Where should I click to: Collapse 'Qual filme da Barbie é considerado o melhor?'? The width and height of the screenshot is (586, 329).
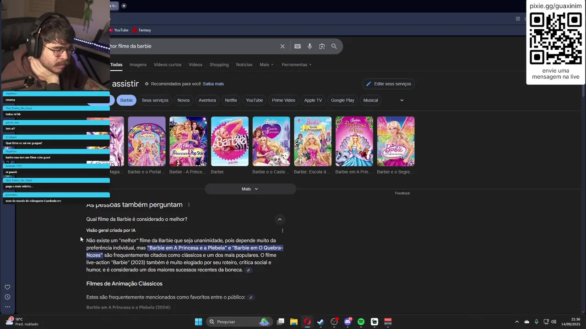[x=280, y=219]
